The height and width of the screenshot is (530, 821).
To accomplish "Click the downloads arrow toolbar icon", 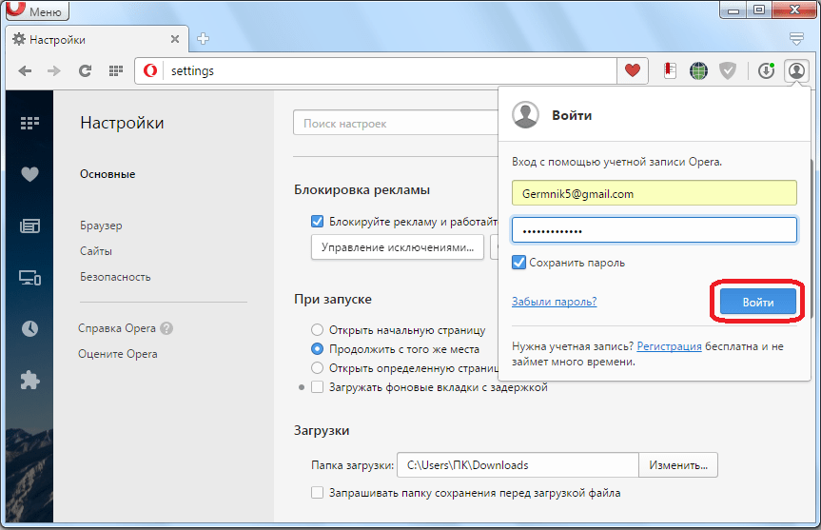I will [x=766, y=70].
